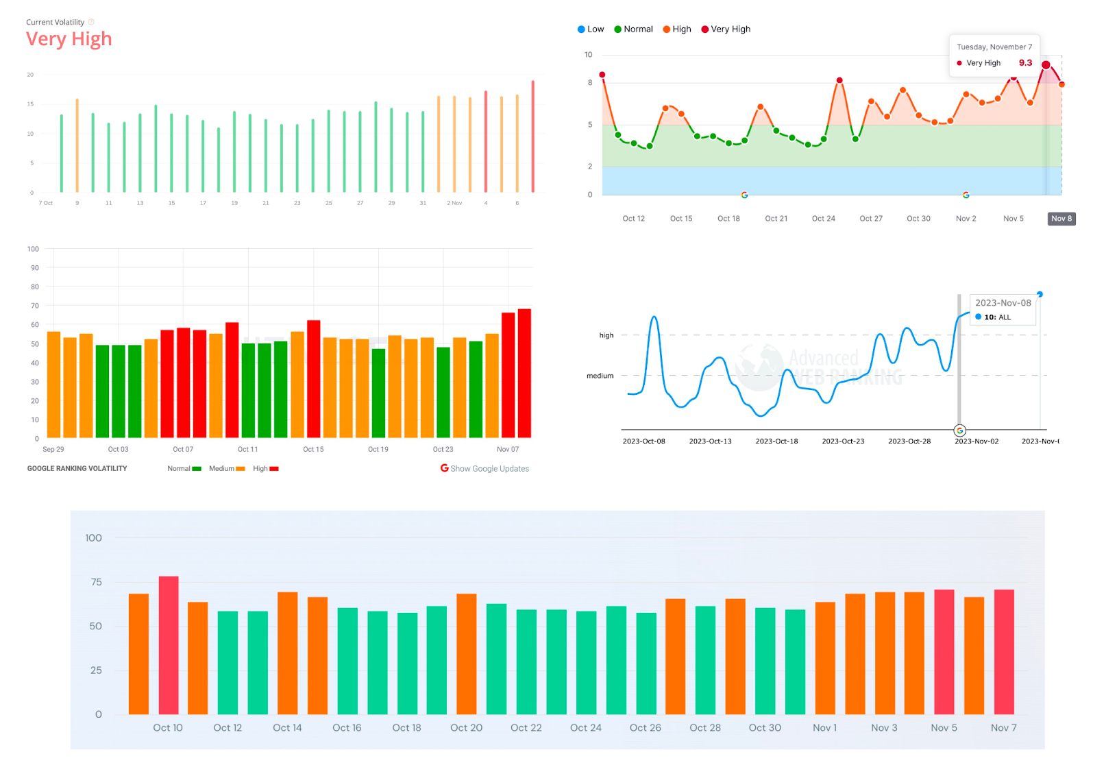Image resolution: width=1093 pixels, height=763 pixels.
Task: Click the info icon beside Current Volatility
Action: pyautogui.click(x=91, y=22)
